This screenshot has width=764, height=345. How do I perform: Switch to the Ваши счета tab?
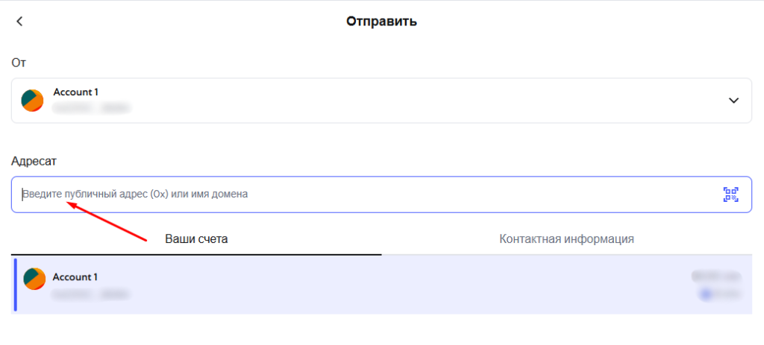tap(196, 239)
